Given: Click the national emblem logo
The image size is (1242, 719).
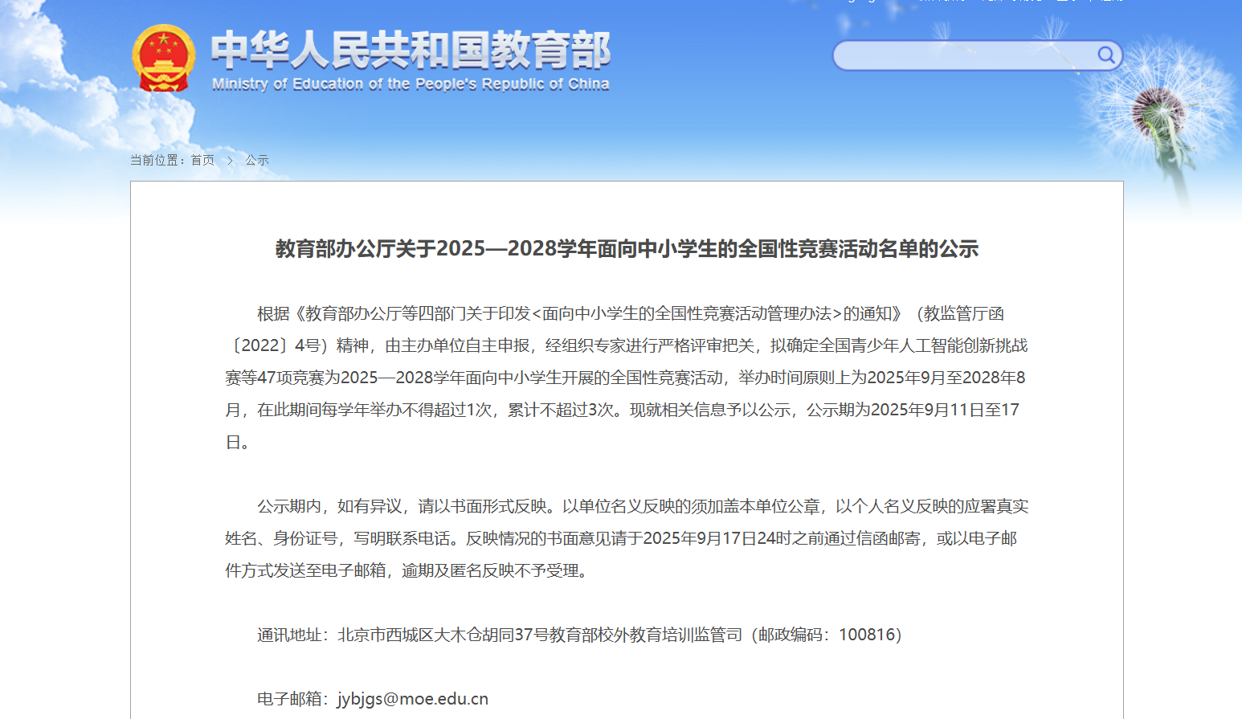Looking at the screenshot, I should (163, 58).
